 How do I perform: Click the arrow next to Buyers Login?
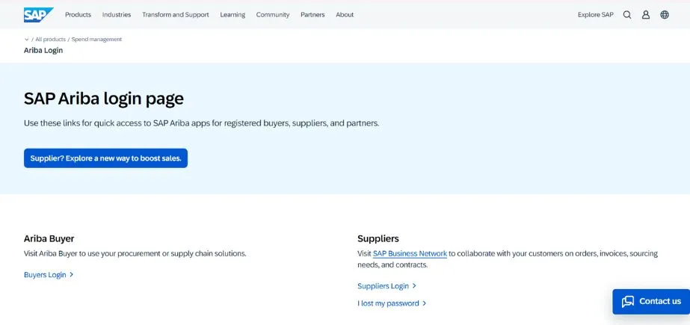coord(71,274)
